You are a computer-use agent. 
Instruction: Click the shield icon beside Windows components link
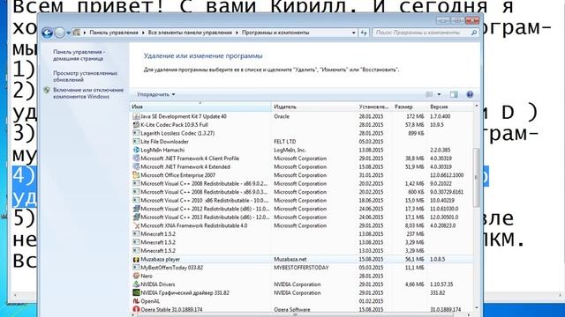point(47,90)
